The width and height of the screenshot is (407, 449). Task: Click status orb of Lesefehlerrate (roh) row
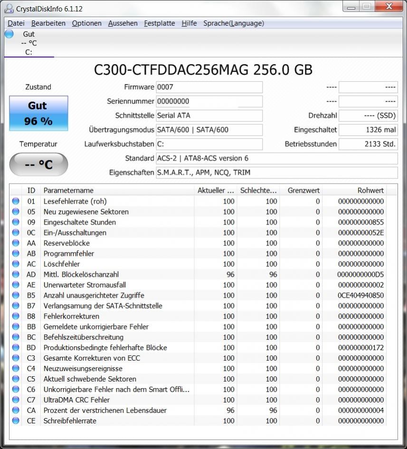[x=16, y=201]
